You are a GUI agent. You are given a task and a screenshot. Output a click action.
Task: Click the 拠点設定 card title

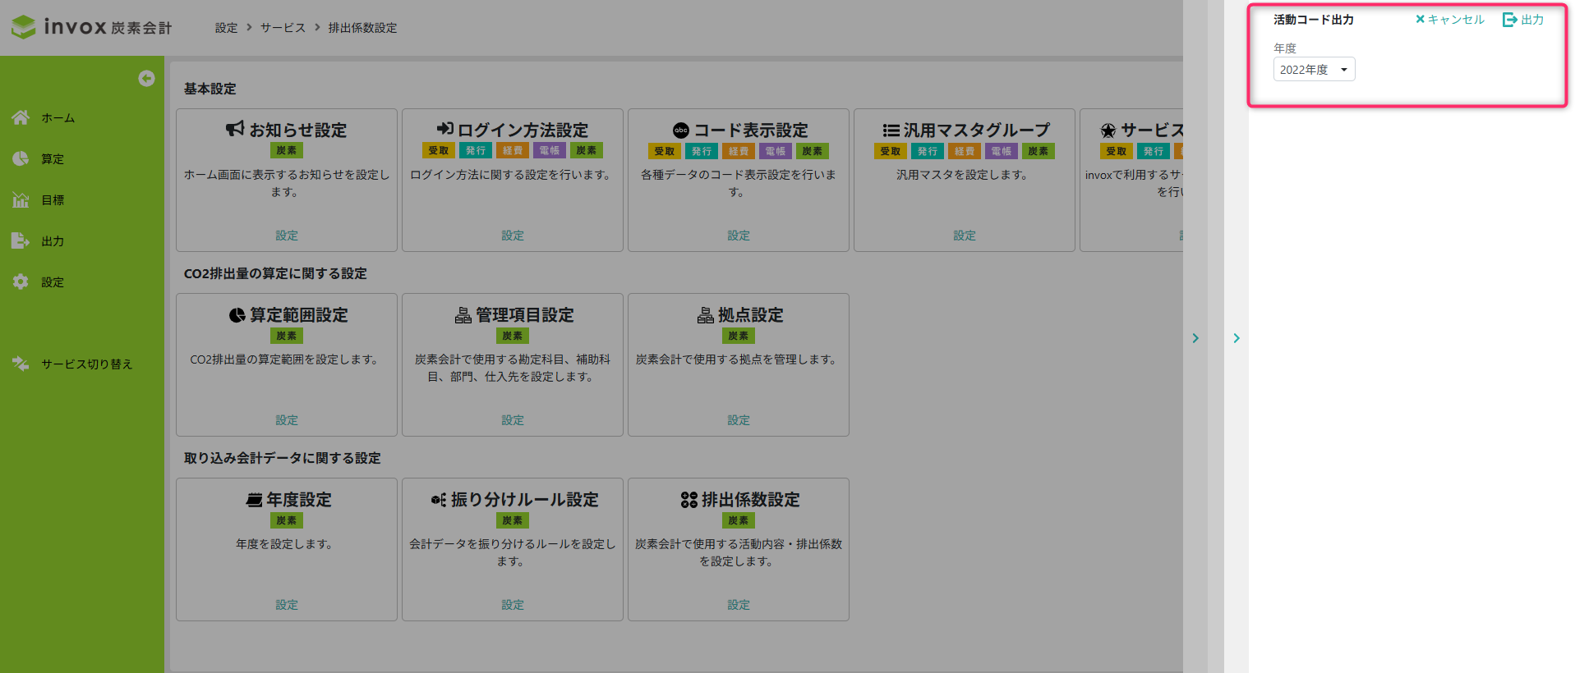[x=749, y=315]
